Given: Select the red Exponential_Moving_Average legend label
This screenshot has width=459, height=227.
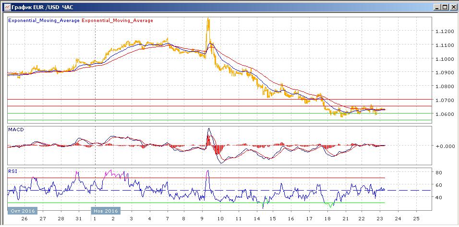Looking at the screenshot, I should pos(118,21).
